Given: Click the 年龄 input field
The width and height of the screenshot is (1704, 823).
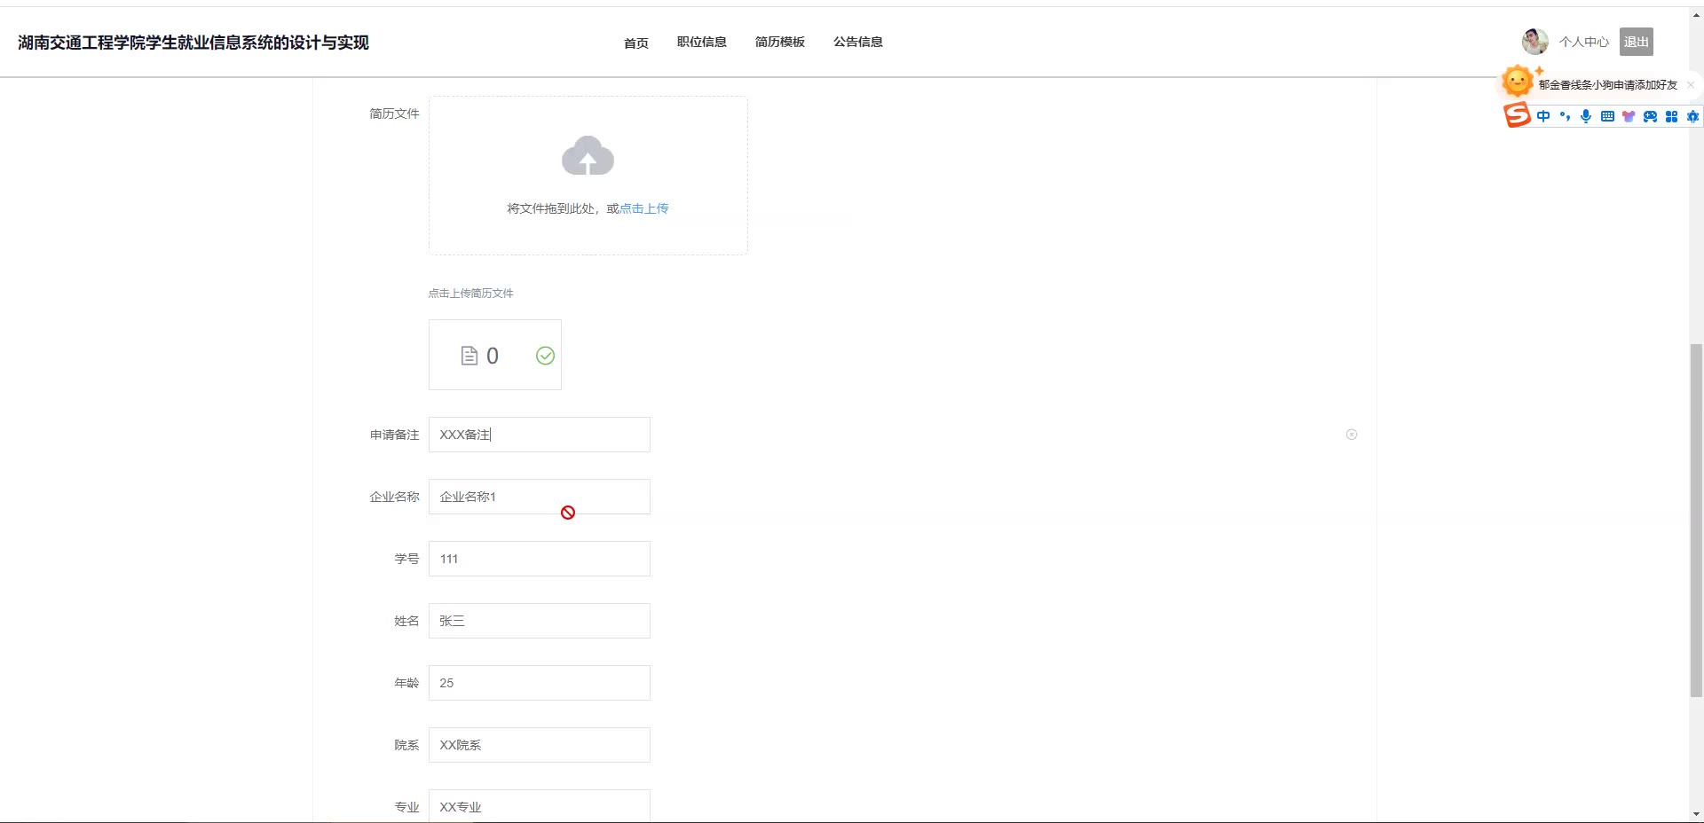Looking at the screenshot, I should point(540,683).
